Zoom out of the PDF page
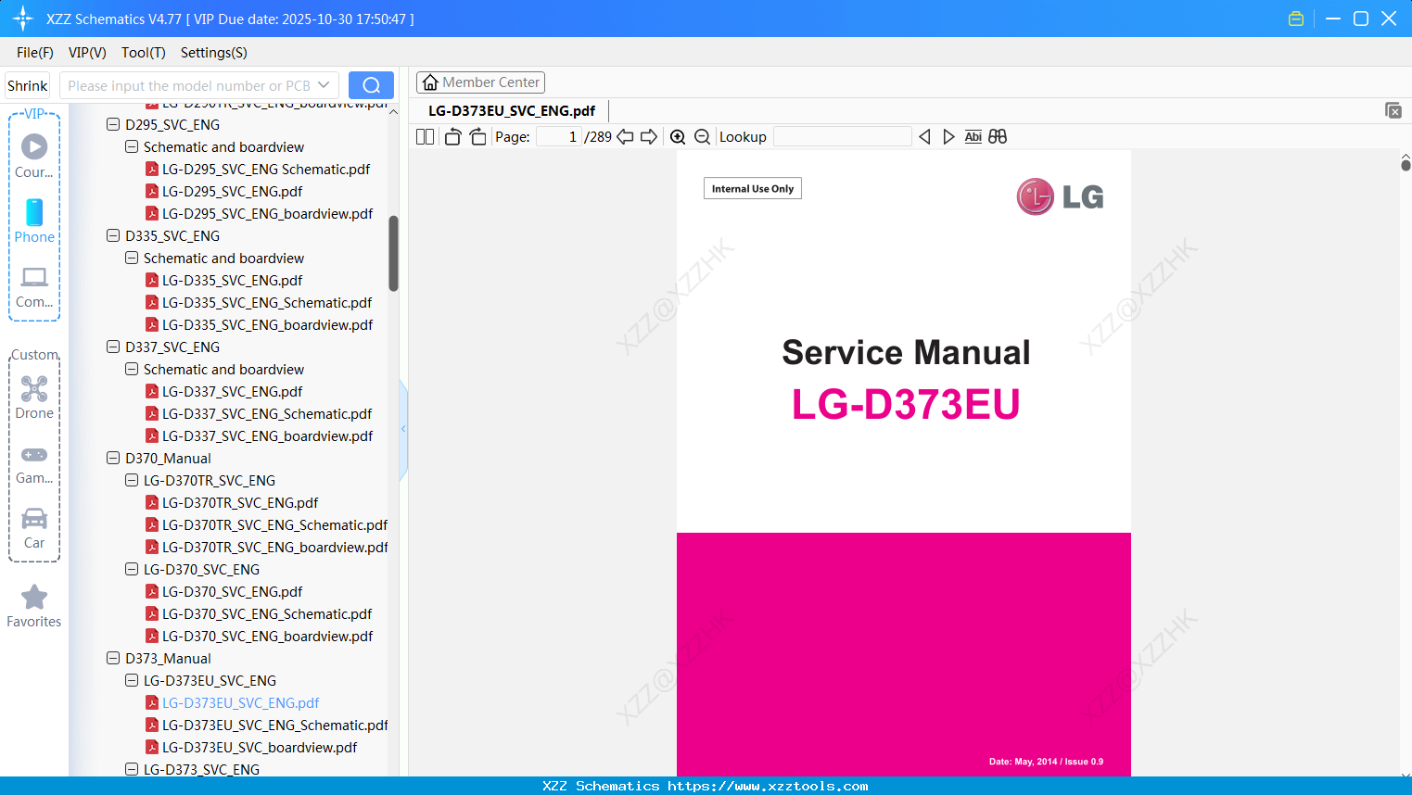 pyautogui.click(x=702, y=136)
